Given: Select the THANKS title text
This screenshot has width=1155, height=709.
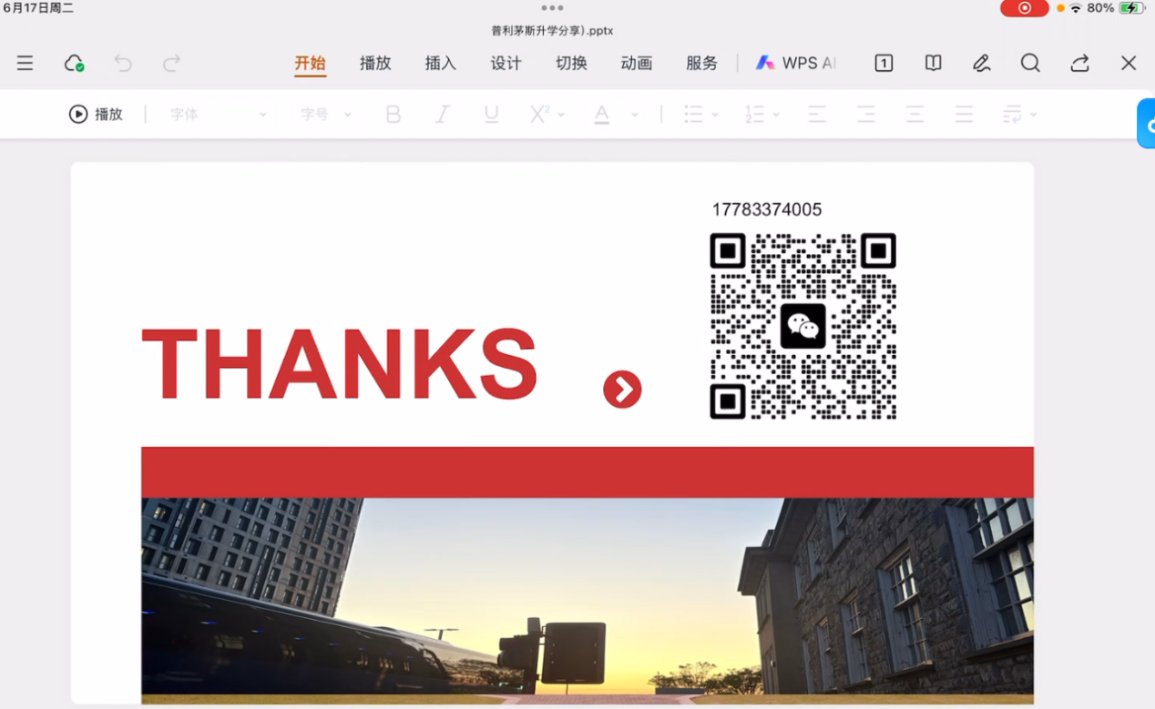Looking at the screenshot, I should pos(340,363).
